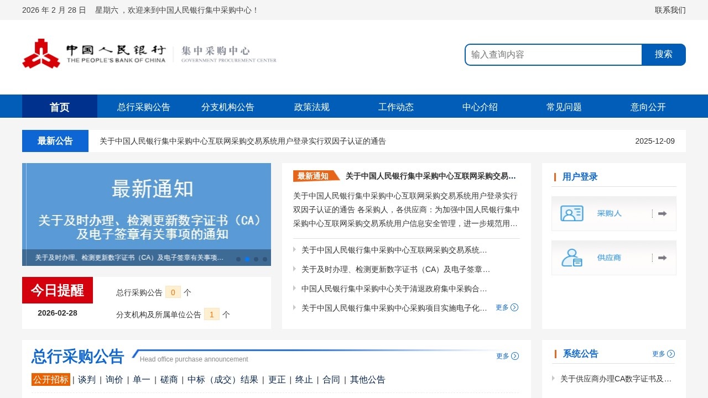Select the 采购人 purchaser login icon
Screen dimensions: 708x398
[571, 213]
